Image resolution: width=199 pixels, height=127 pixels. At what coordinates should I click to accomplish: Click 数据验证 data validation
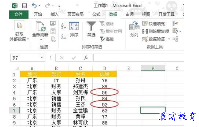[x=154, y=39]
